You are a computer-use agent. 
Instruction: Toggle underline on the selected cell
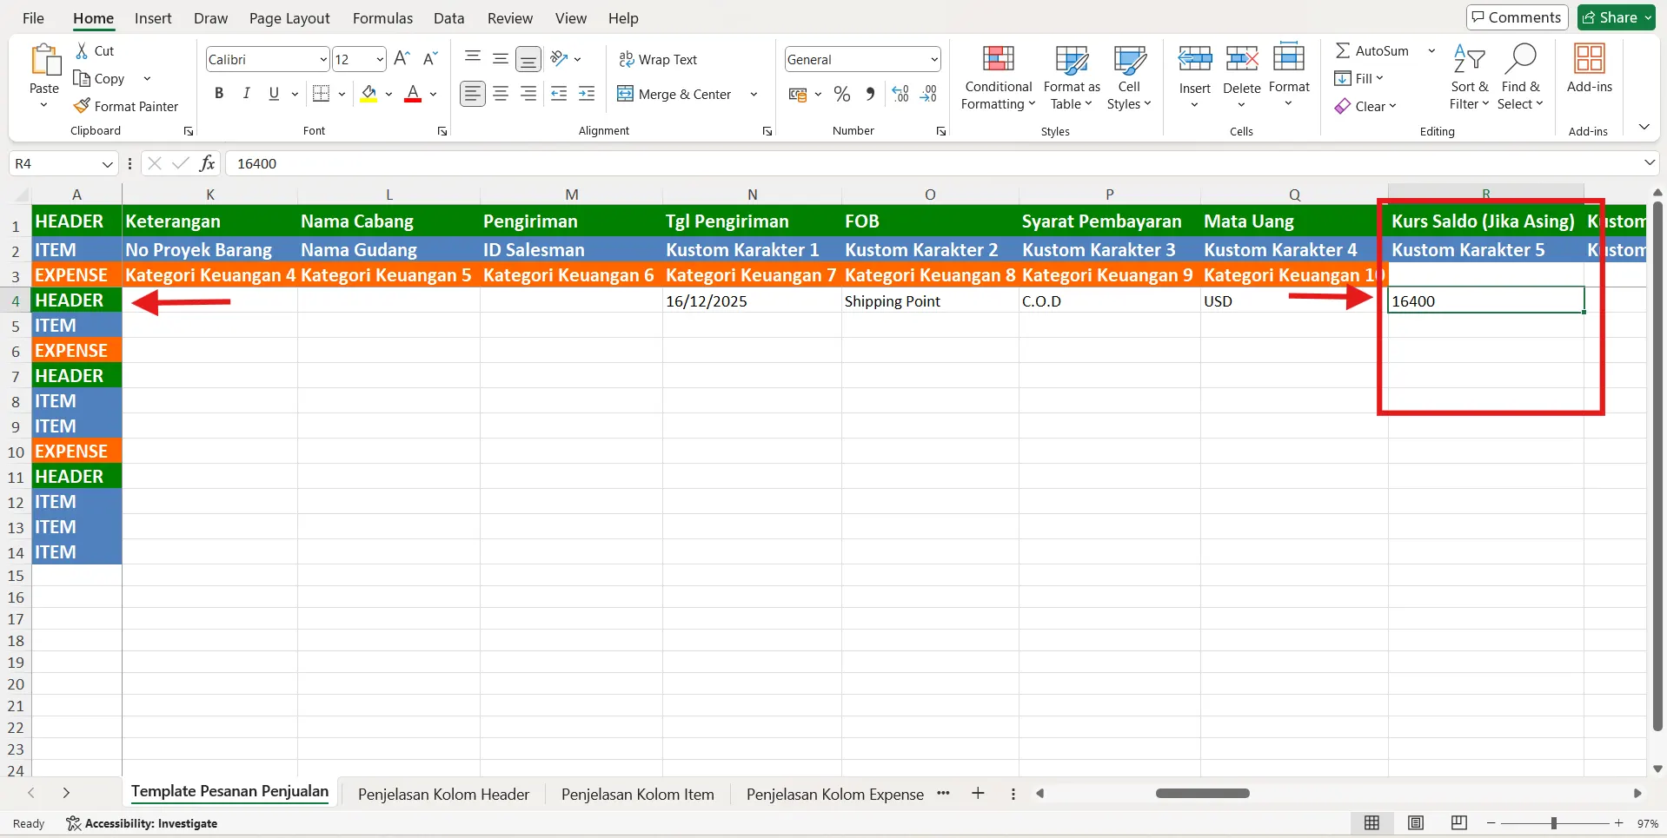[x=273, y=93]
